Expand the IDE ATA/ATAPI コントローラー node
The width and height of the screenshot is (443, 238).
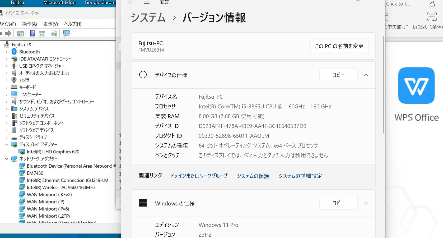(7, 59)
